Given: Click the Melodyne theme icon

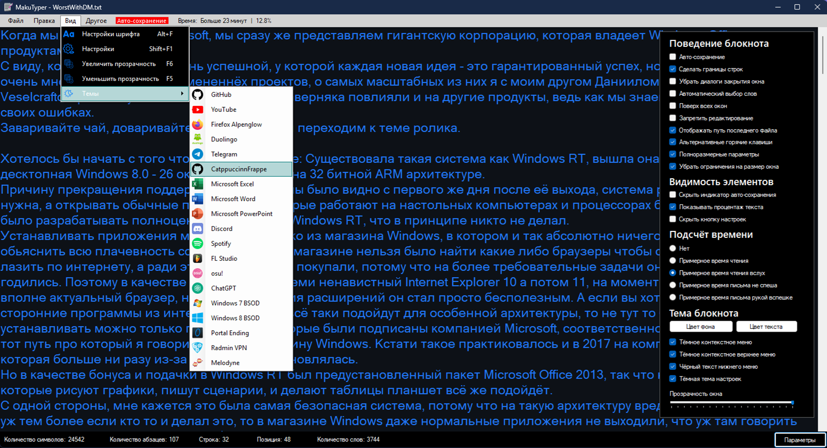Looking at the screenshot, I should [198, 363].
